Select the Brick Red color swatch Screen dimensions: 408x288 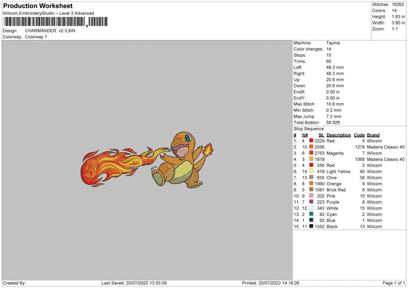tap(311, 190)
